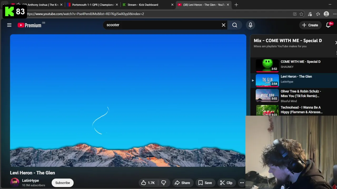337x189 pixels.
Task: Create a Clip of this video
Action: (226, 183)
